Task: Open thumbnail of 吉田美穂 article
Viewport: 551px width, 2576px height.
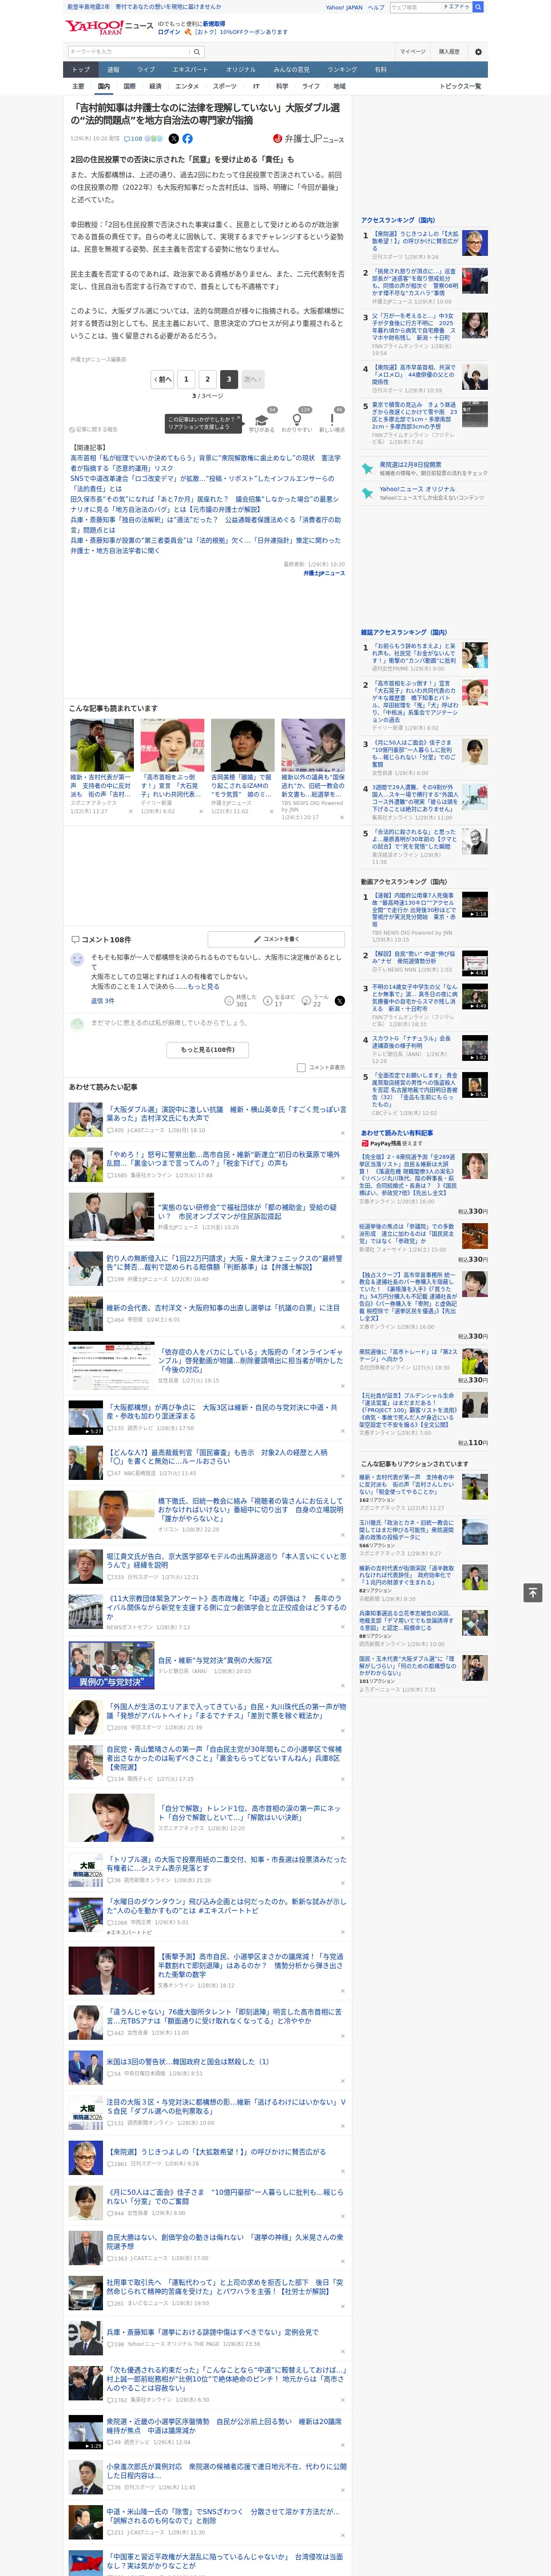Action: point(243,744)
